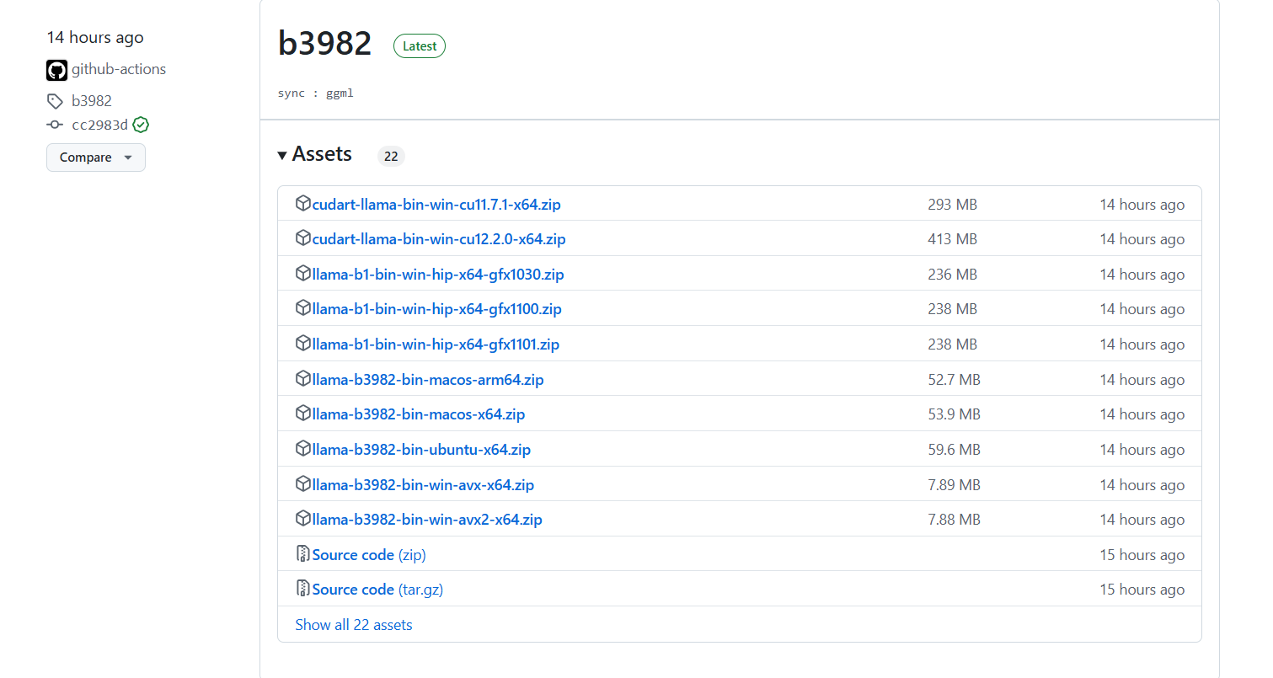This screenshot has height=678, width=1273.
Task: Open the b3982 release title
Action: (x=325, y=44)
